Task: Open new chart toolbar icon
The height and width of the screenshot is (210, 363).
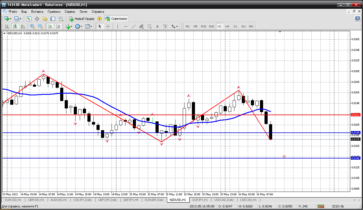Action: click(7, 19)
